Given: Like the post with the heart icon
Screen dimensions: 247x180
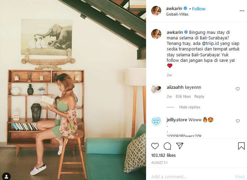Looking at the screenshot, I should 155,146.
